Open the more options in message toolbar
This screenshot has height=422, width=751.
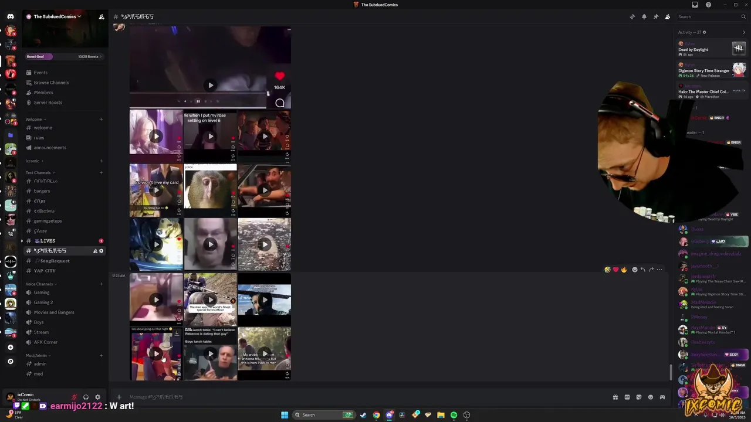[659, 270]
